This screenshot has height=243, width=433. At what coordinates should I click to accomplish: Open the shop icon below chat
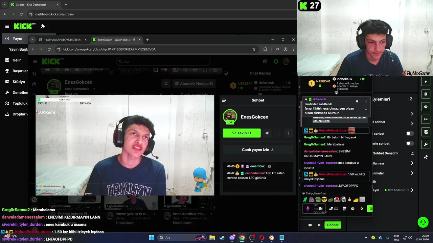click(344, 209)
